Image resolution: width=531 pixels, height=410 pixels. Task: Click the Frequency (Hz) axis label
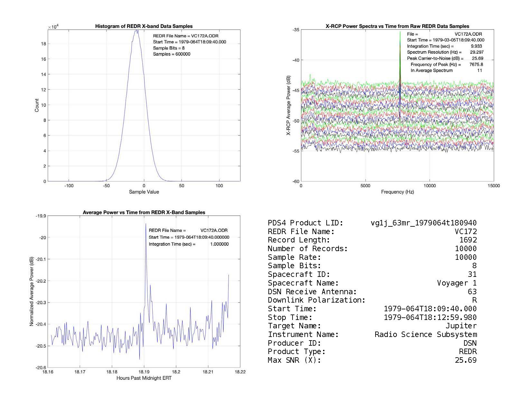click(397, 192)
